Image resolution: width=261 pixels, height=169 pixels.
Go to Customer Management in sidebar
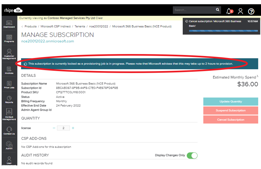pos(9,54)
